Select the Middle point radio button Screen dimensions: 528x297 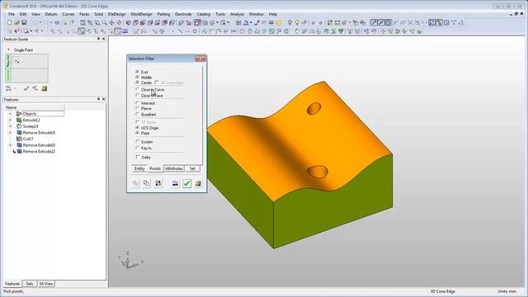click(138, 77)
